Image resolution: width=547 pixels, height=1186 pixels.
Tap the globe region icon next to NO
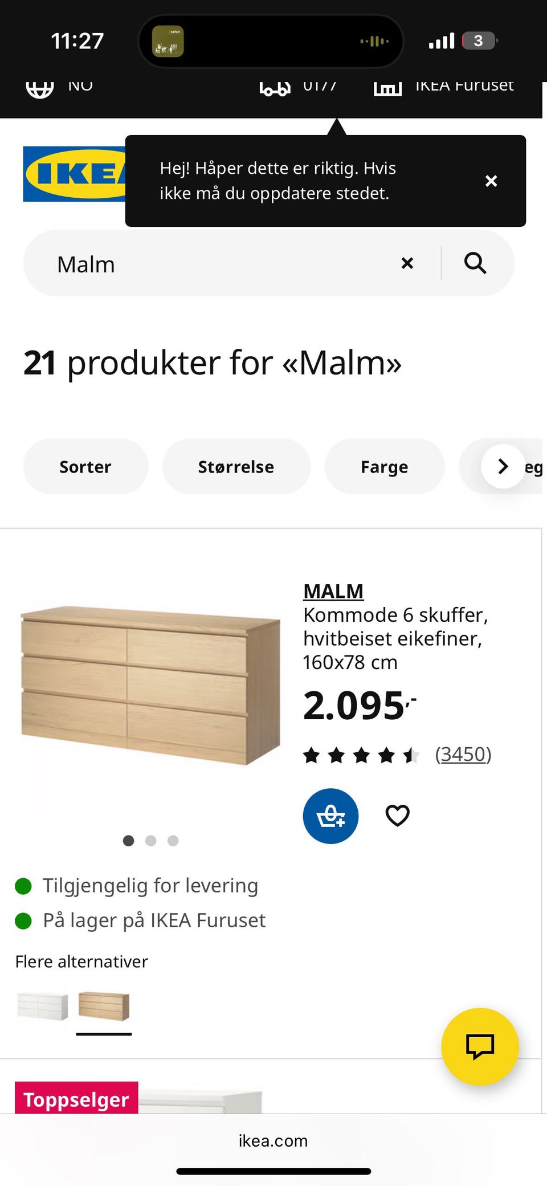click(39, 87)
